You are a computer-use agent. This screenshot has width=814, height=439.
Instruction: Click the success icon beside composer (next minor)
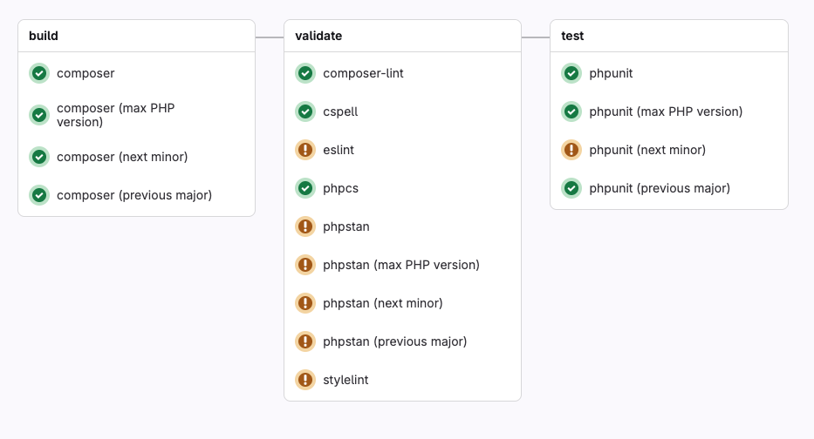(x=39, y=157)
